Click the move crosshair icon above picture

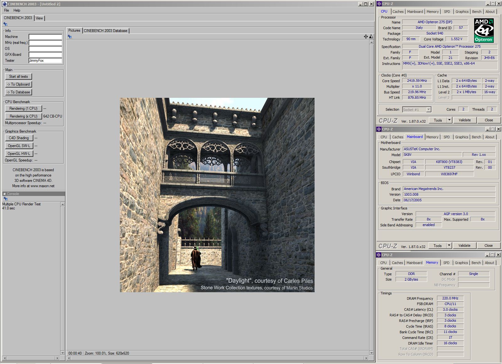click(x=366, y=37)
